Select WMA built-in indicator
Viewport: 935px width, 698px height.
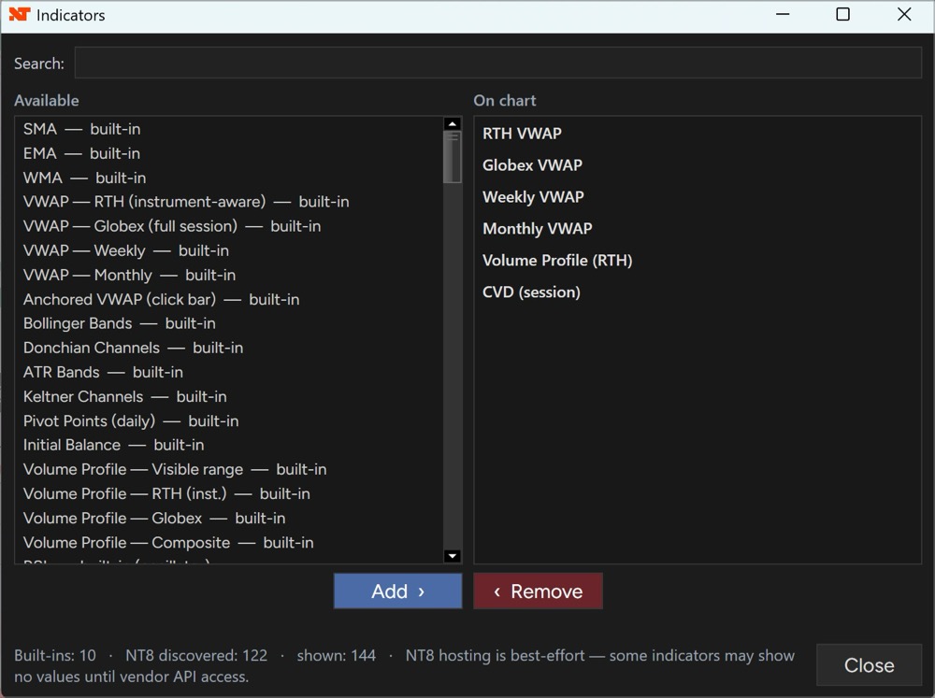click(229, 178)
